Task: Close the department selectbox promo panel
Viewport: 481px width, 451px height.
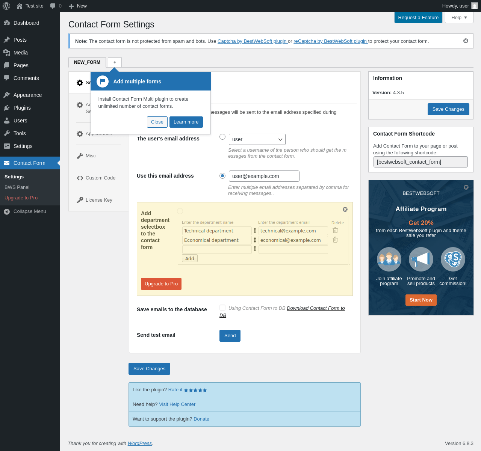Action: click(x=345, y=210)
